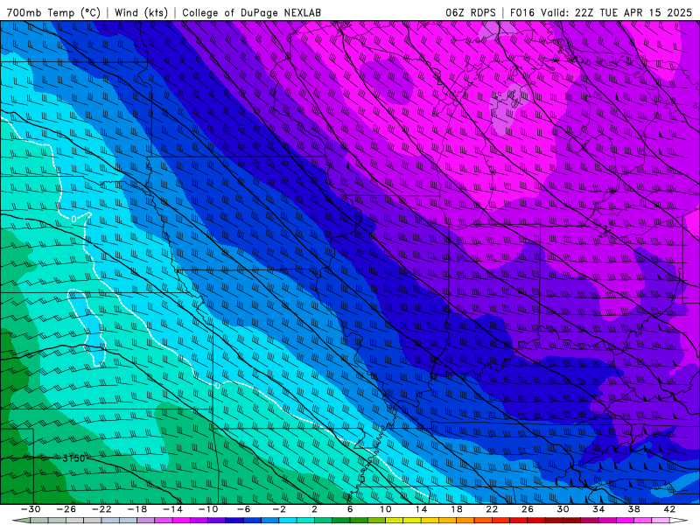Click the '42' temperature scale label
The width and height of the screenshot is (700, 525).
click(668, 509)
